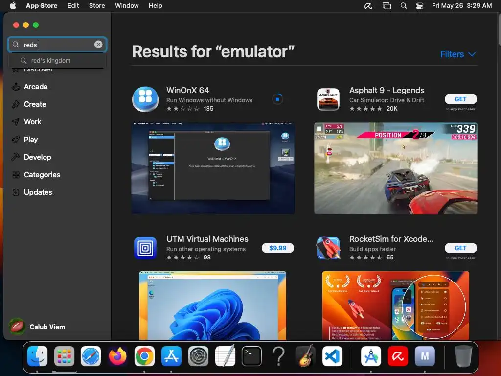The width and height of the screenshot is (501, 376).
Task: Click the UTM Virtual Machines title
Action: [x=207, y=239]
